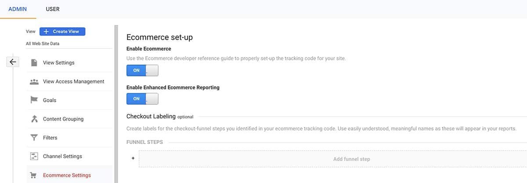527x183 pixels.
Task: Toggle the Enable Ecommerce switch
Action: pyautogui.click(x=142, y=71)
